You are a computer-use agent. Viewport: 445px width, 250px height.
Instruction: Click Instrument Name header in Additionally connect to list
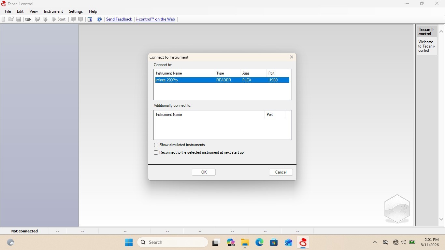[x=209, y=115]
